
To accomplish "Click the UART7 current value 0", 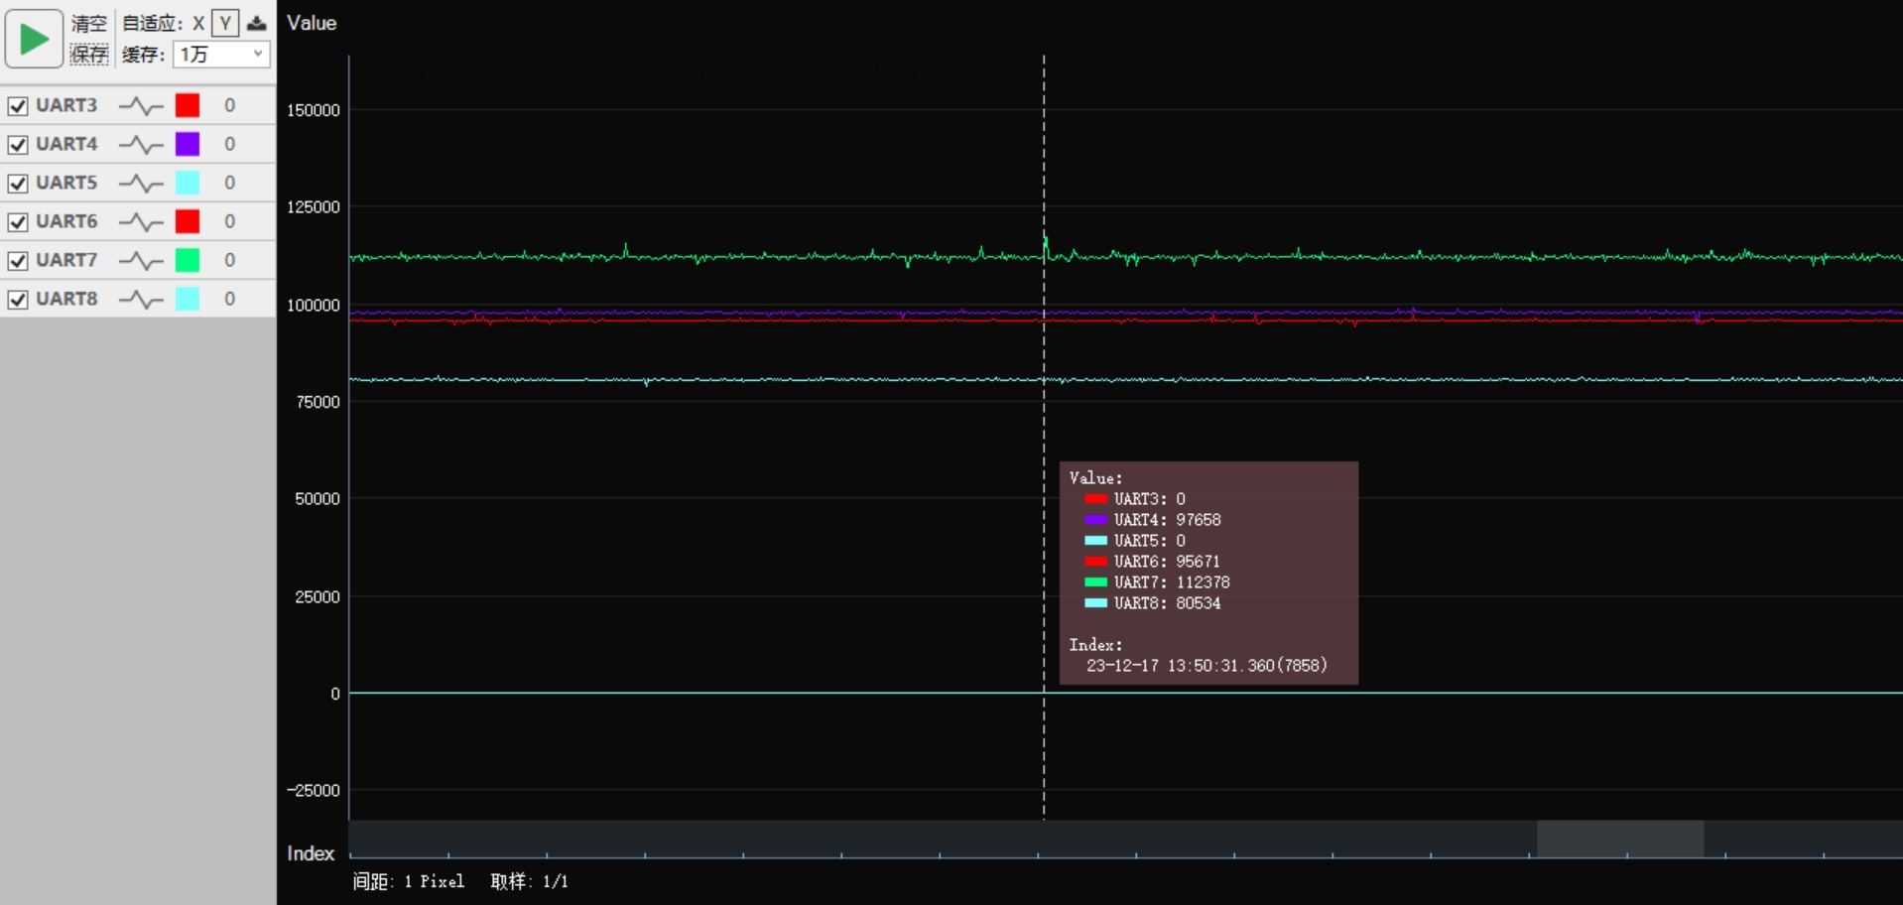I will (x=229, y=260).
